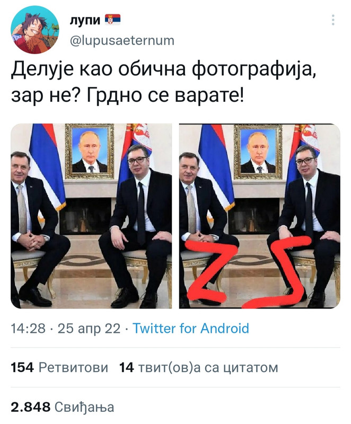View the 14 твит(ов)а са цитатом list
351x424 pixels.
click(x=198, y=367)
